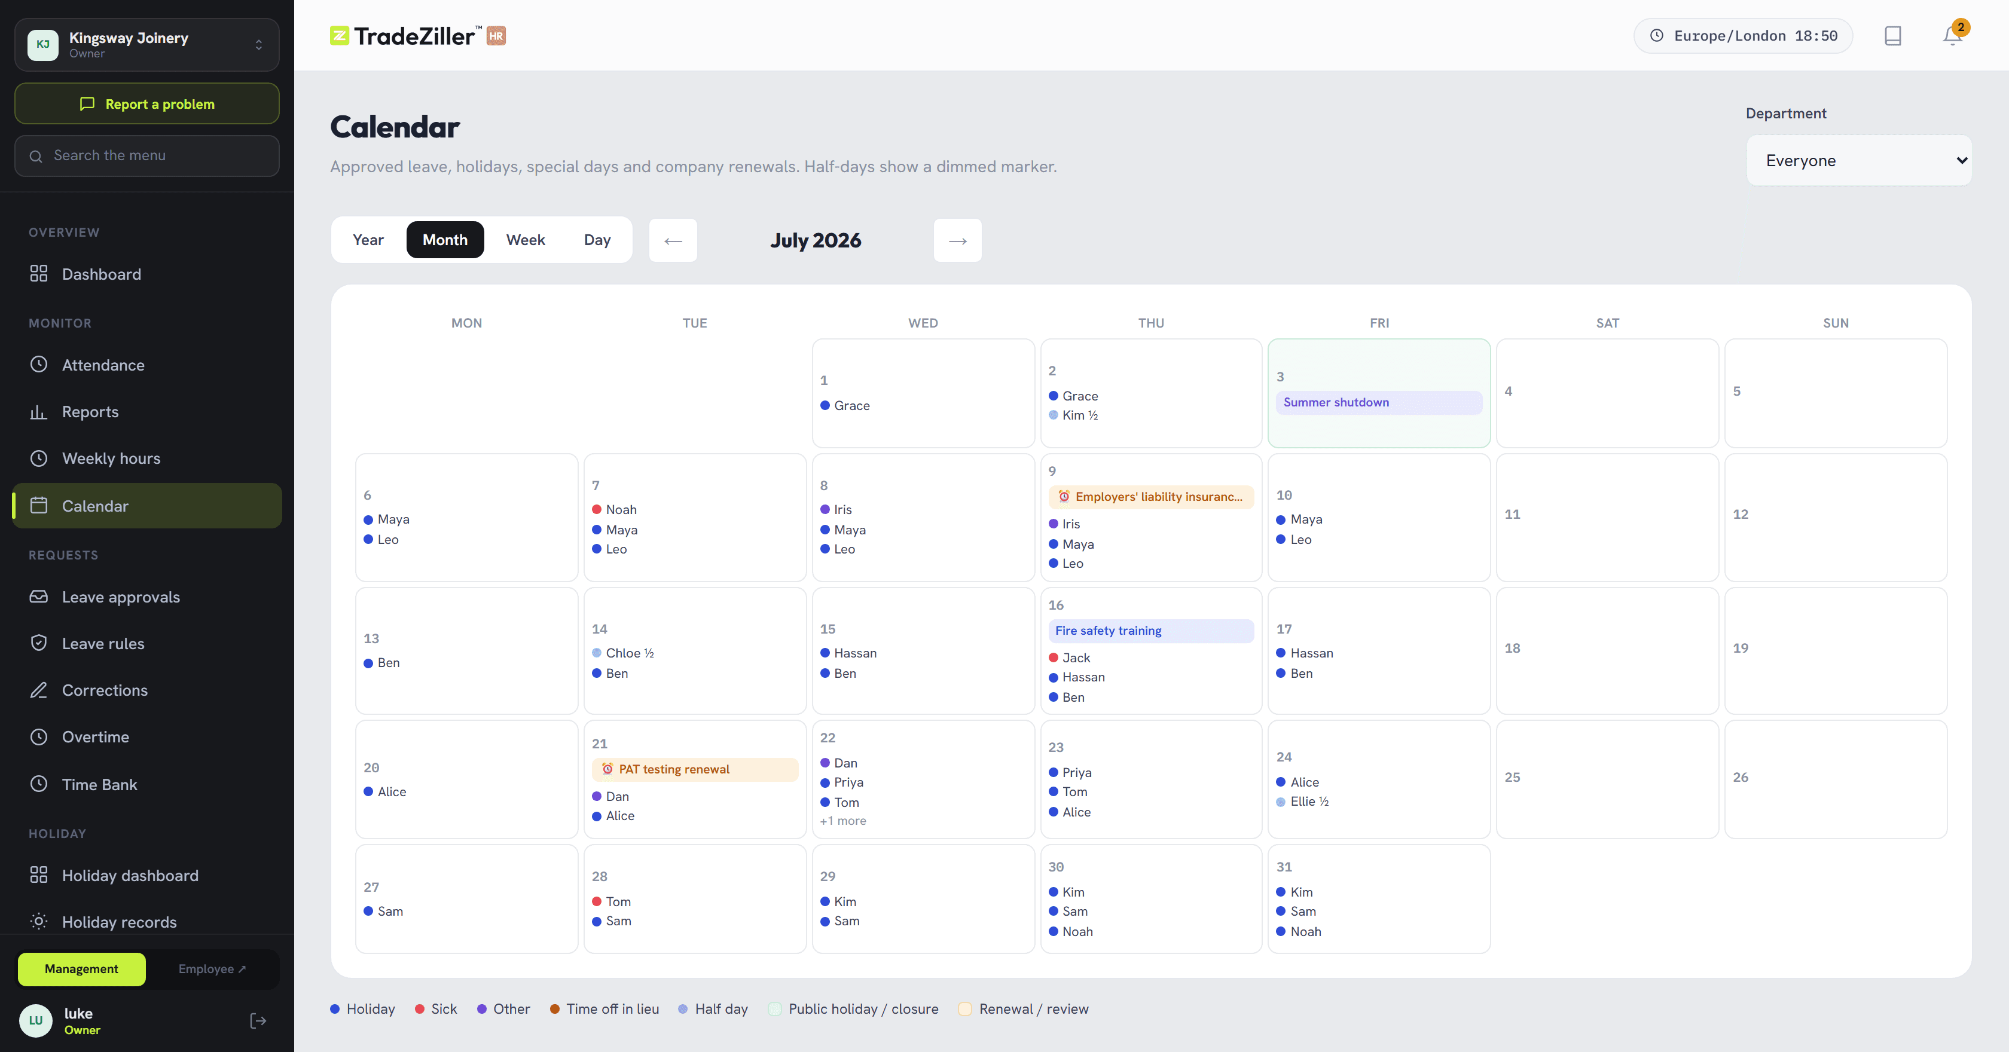Select the Week view tab
Viewport: 2009px width, 1052px height.
click(526, 240)
